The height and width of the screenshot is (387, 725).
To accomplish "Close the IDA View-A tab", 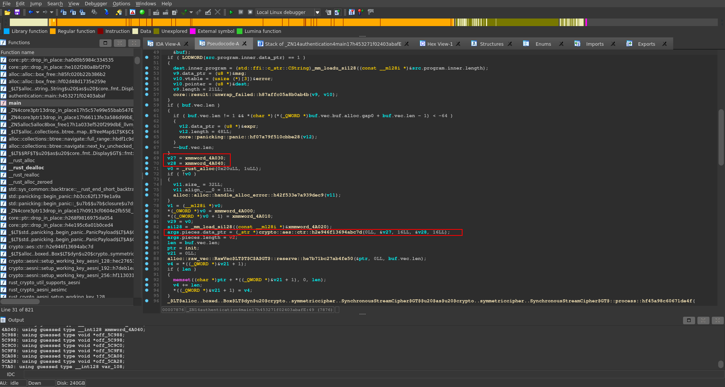I will [x=186, y=44].
